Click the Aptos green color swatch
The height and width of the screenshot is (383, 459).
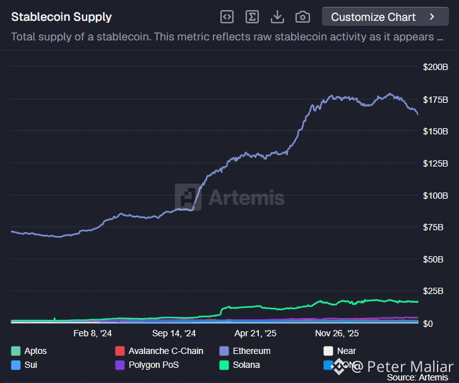[16, 351]
